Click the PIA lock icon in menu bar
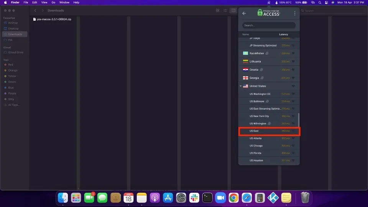This screenshot has height=207, width=368. 269,2
